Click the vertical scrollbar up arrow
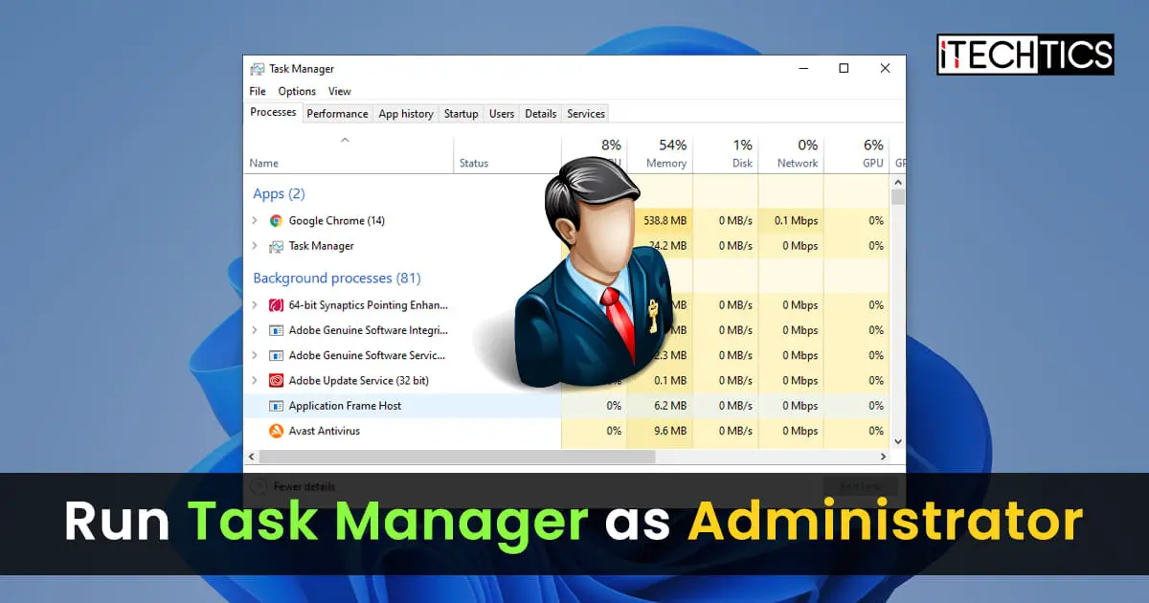The width and height of the screenshot is (1149, 603). click(898, 181)
